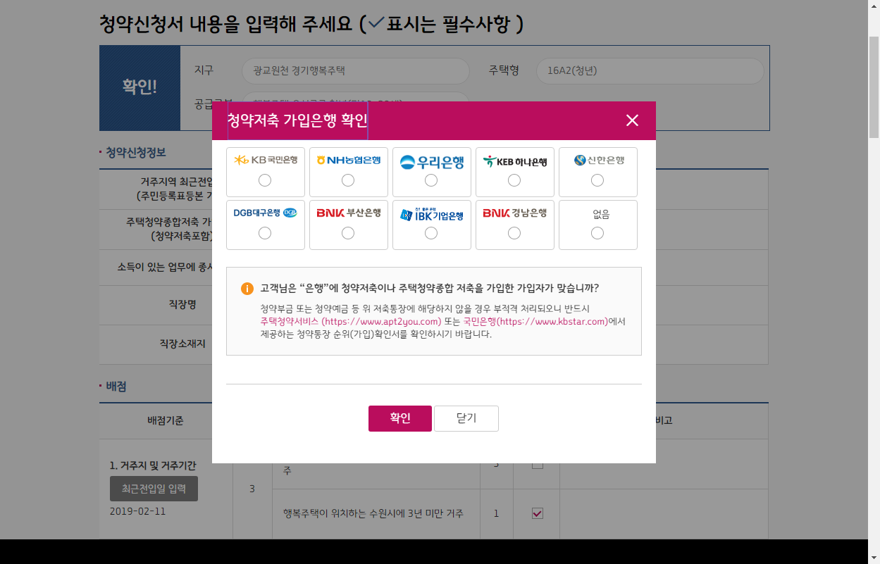
Task: Click the KEB하나은행 logo
Action: click(515, 161)
